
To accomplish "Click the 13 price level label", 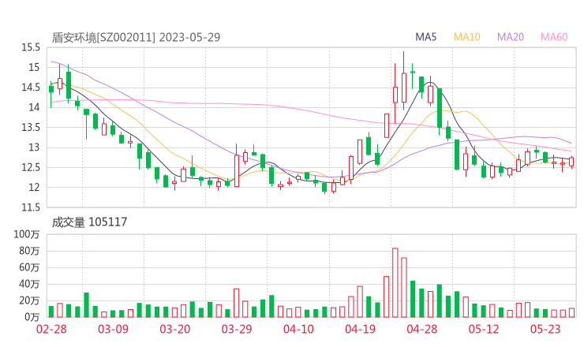I will click(x=35, y=147).
